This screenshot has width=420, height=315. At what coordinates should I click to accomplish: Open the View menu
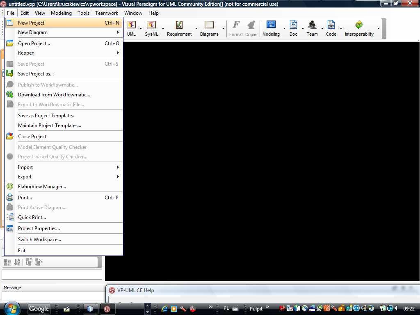pyautogui.click(x=40, y=13)
